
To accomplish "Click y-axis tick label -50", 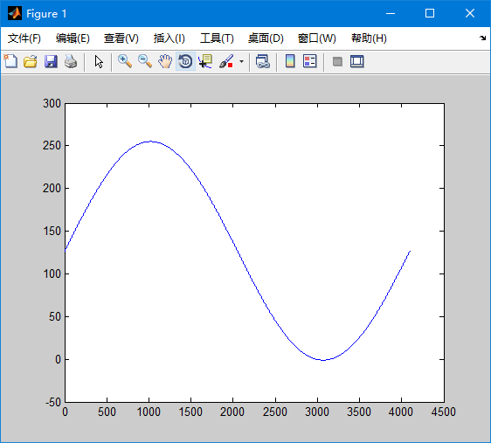I will click(53, 402).
